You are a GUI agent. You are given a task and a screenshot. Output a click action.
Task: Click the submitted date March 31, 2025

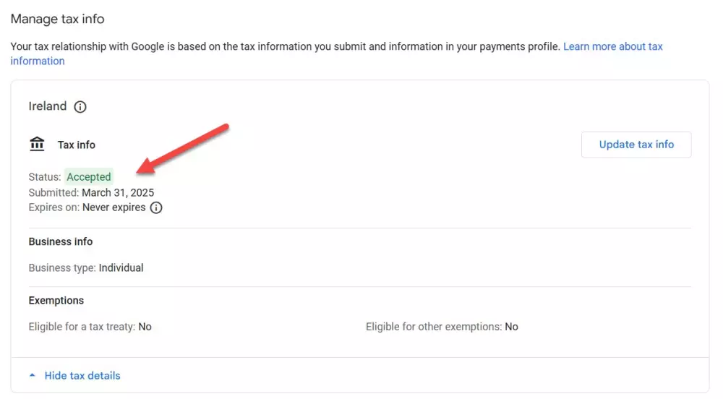(x=118, y=193)
